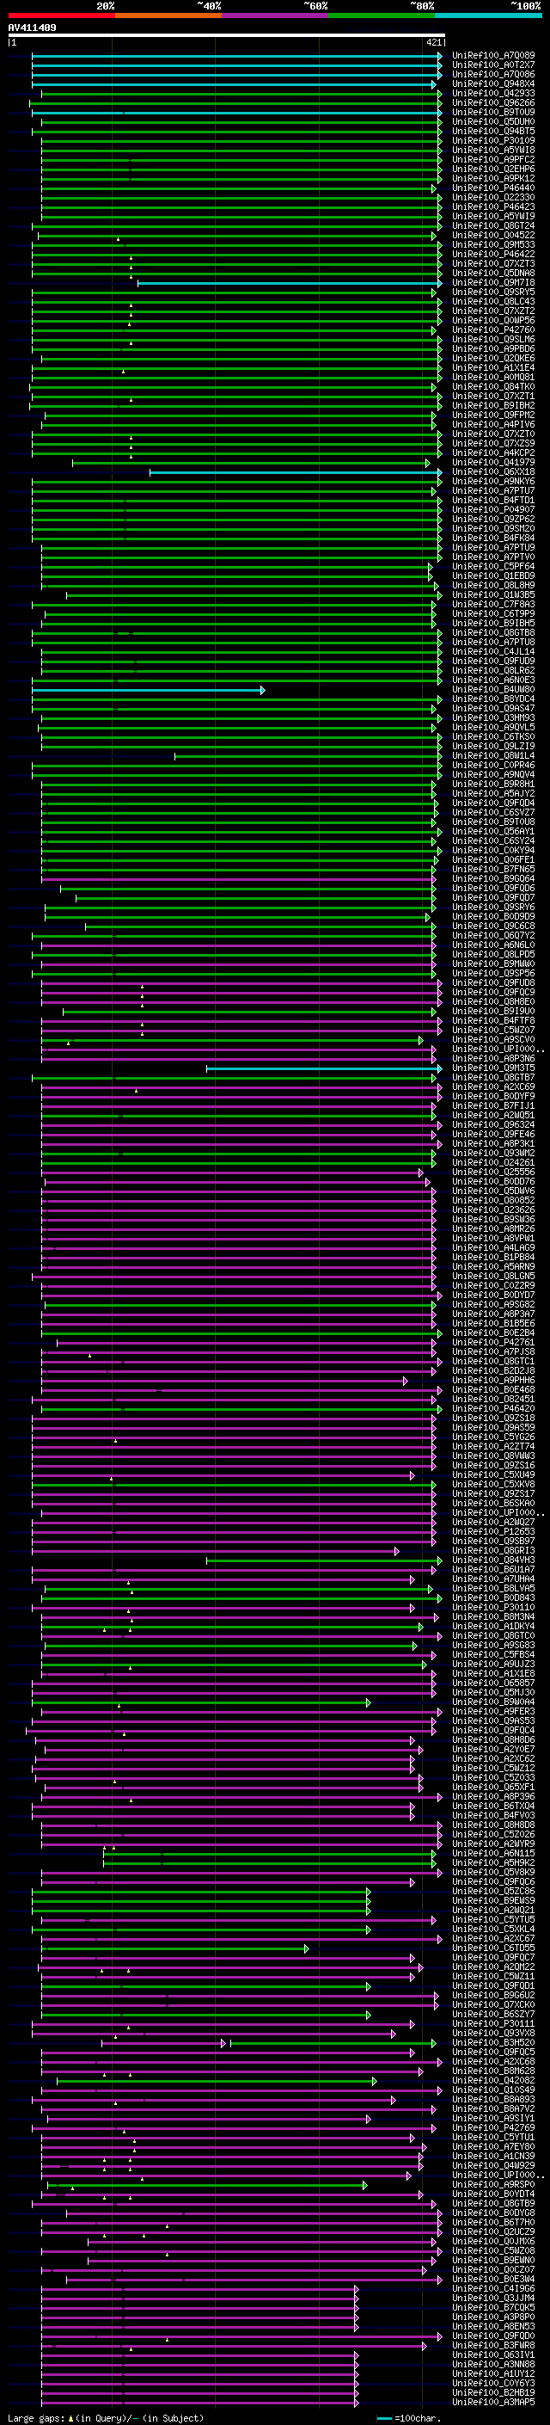550x2425 pixels.
Task: Select the UniRef100_Q8GTB7 label
Action: click(x=493, y=1078)
